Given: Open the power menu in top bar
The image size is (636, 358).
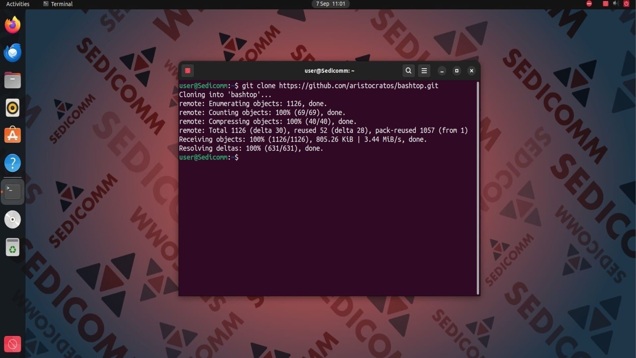Looking at the screenshot, I should click(x=626, y=4).
